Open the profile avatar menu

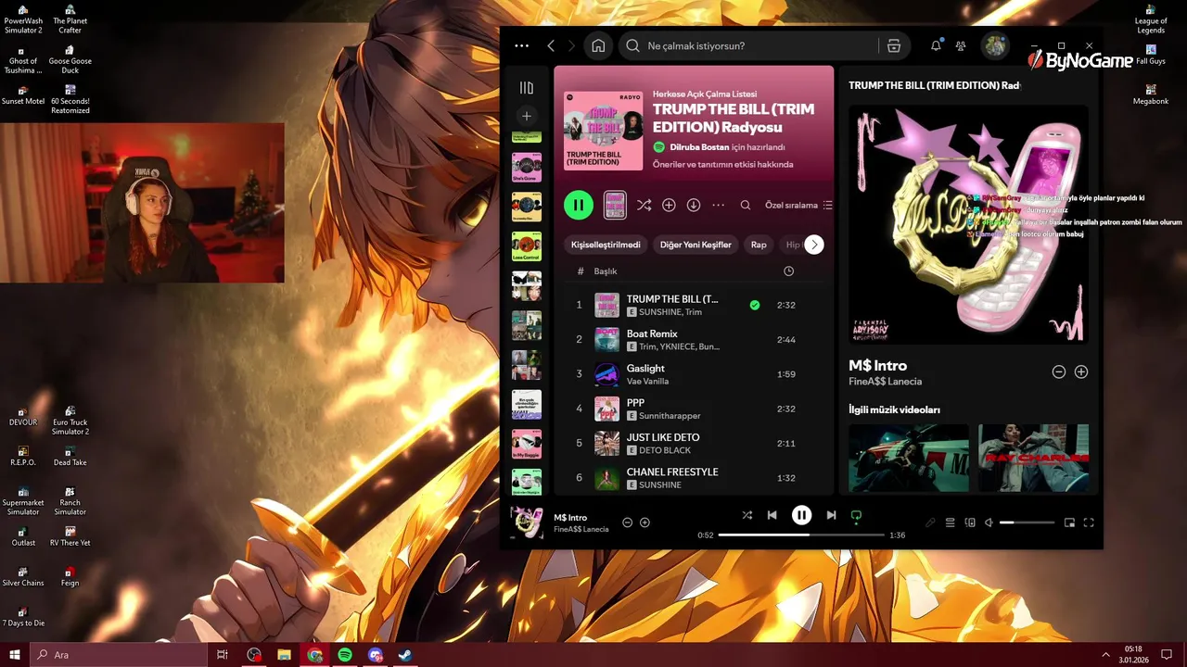pyautogui.click(x=995, y=45)
